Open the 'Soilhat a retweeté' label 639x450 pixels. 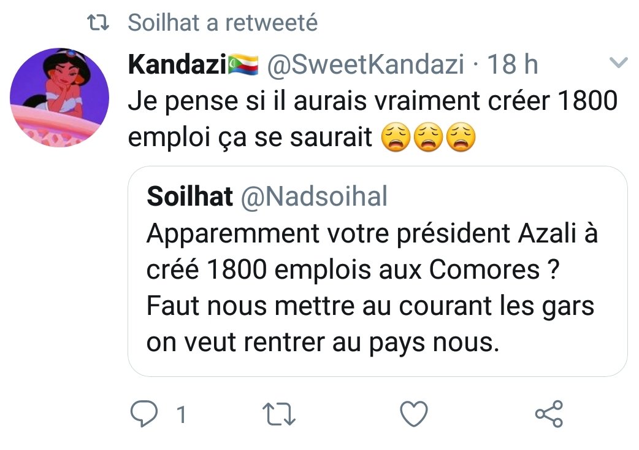(x=223, y=23)
